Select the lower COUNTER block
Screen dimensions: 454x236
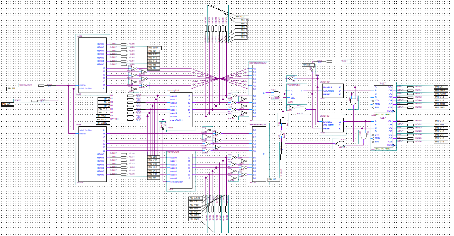(333, 125)
